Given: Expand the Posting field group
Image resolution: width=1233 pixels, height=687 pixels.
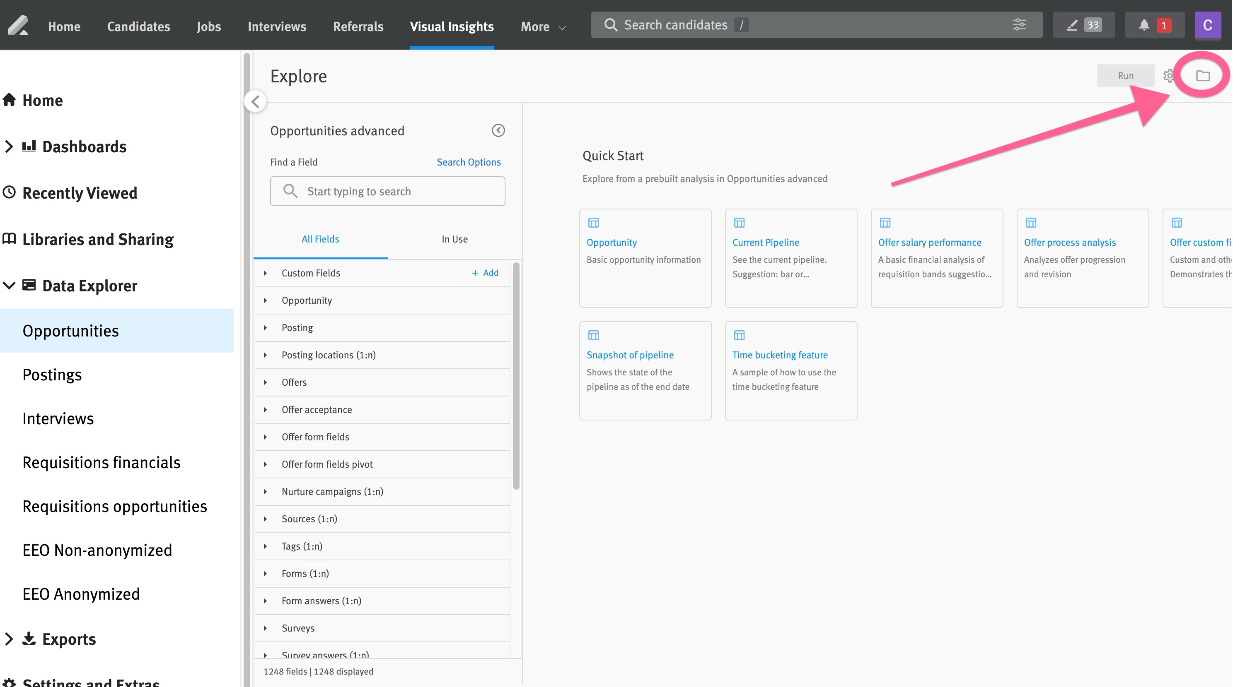Looking at the screenshot, I should 265,327.
